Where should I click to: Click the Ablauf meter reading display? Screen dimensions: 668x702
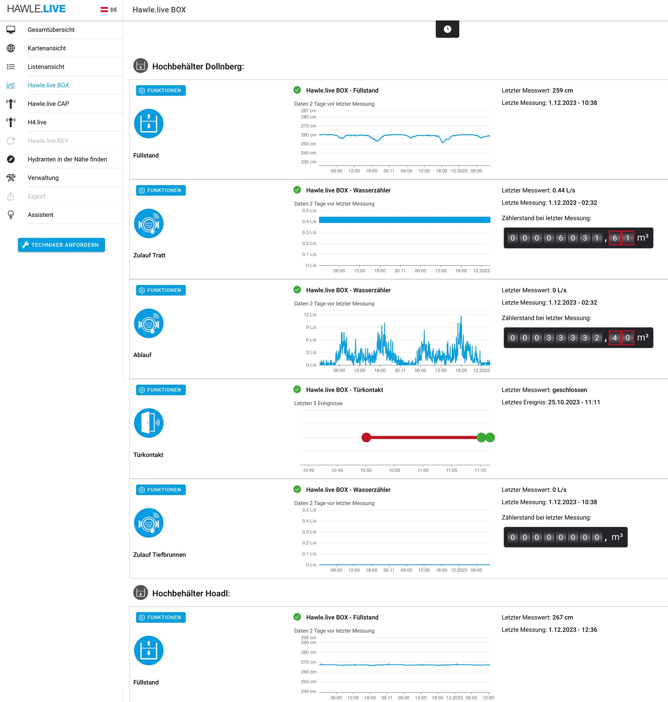coord(578,338)
